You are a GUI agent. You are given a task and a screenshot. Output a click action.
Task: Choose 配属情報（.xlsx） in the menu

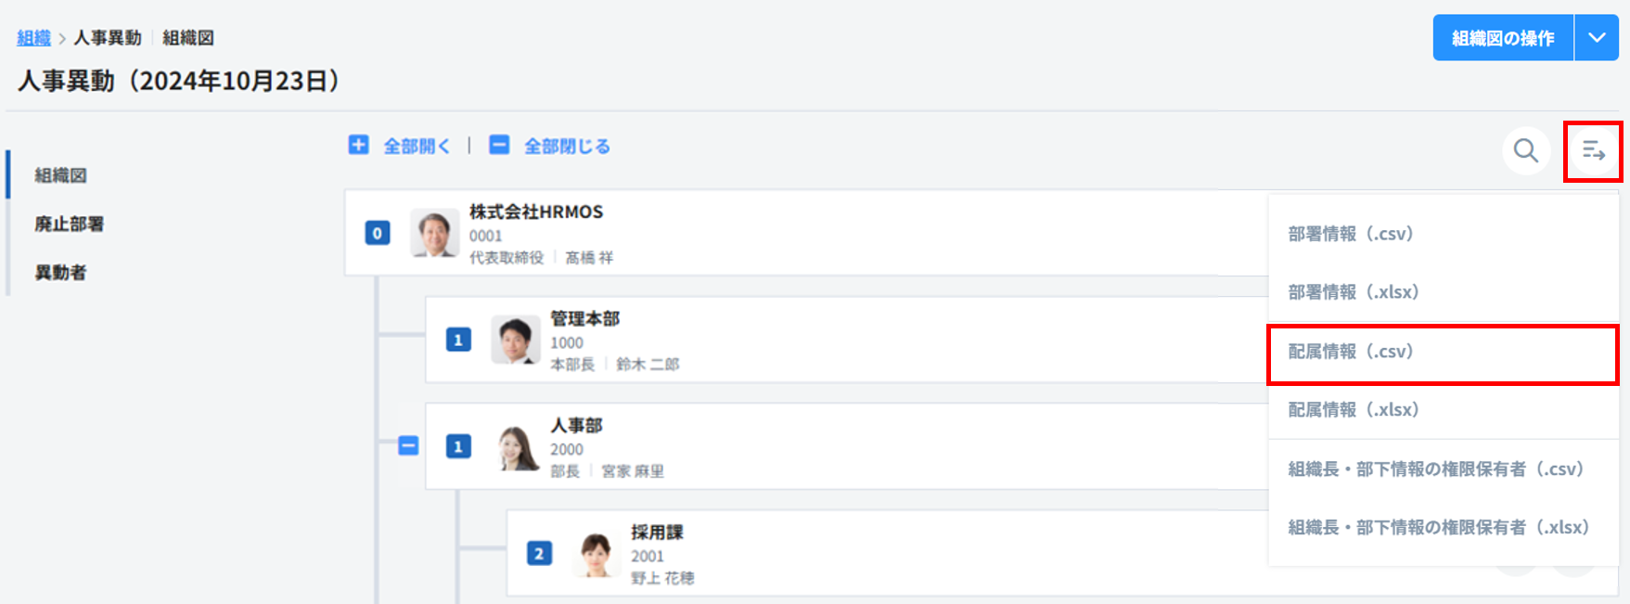tap(1353, 410)
